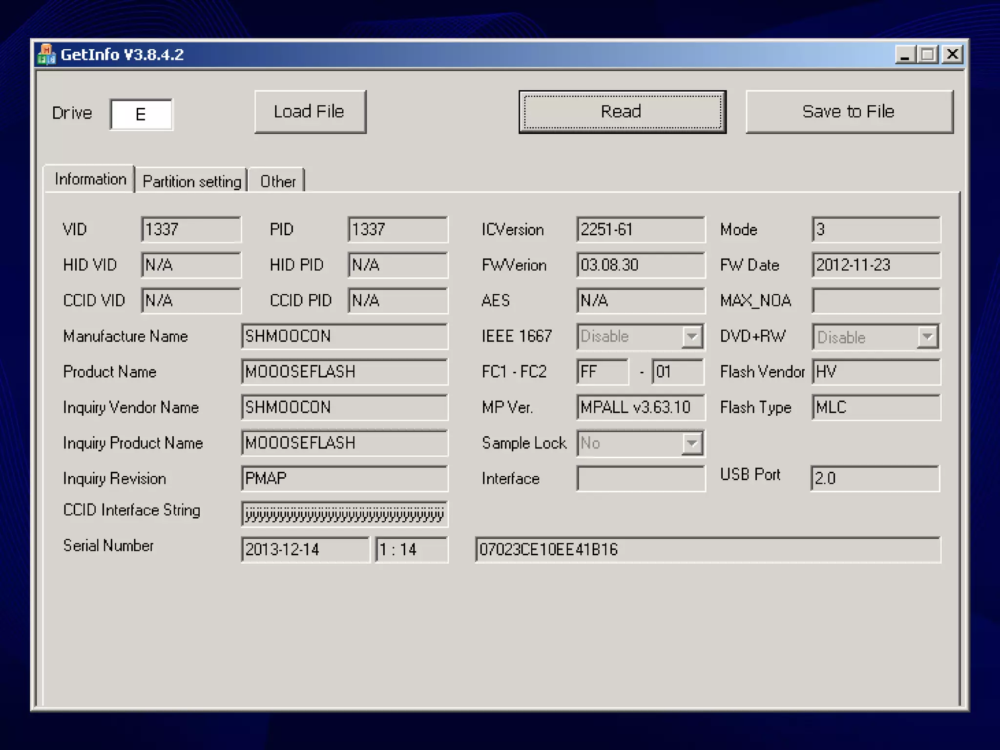
Task: Open the Other tab
Action: pos(277,182)
